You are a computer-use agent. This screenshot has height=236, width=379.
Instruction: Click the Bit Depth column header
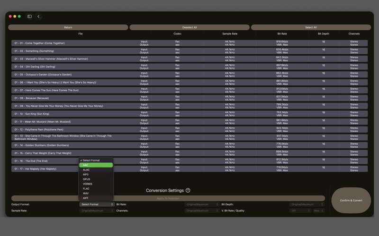click(x=324, y=34)
